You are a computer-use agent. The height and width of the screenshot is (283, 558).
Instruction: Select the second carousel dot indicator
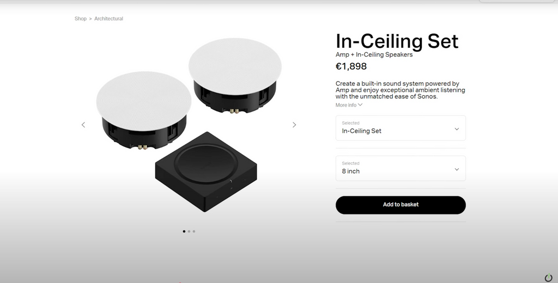(x=189, y=231)
